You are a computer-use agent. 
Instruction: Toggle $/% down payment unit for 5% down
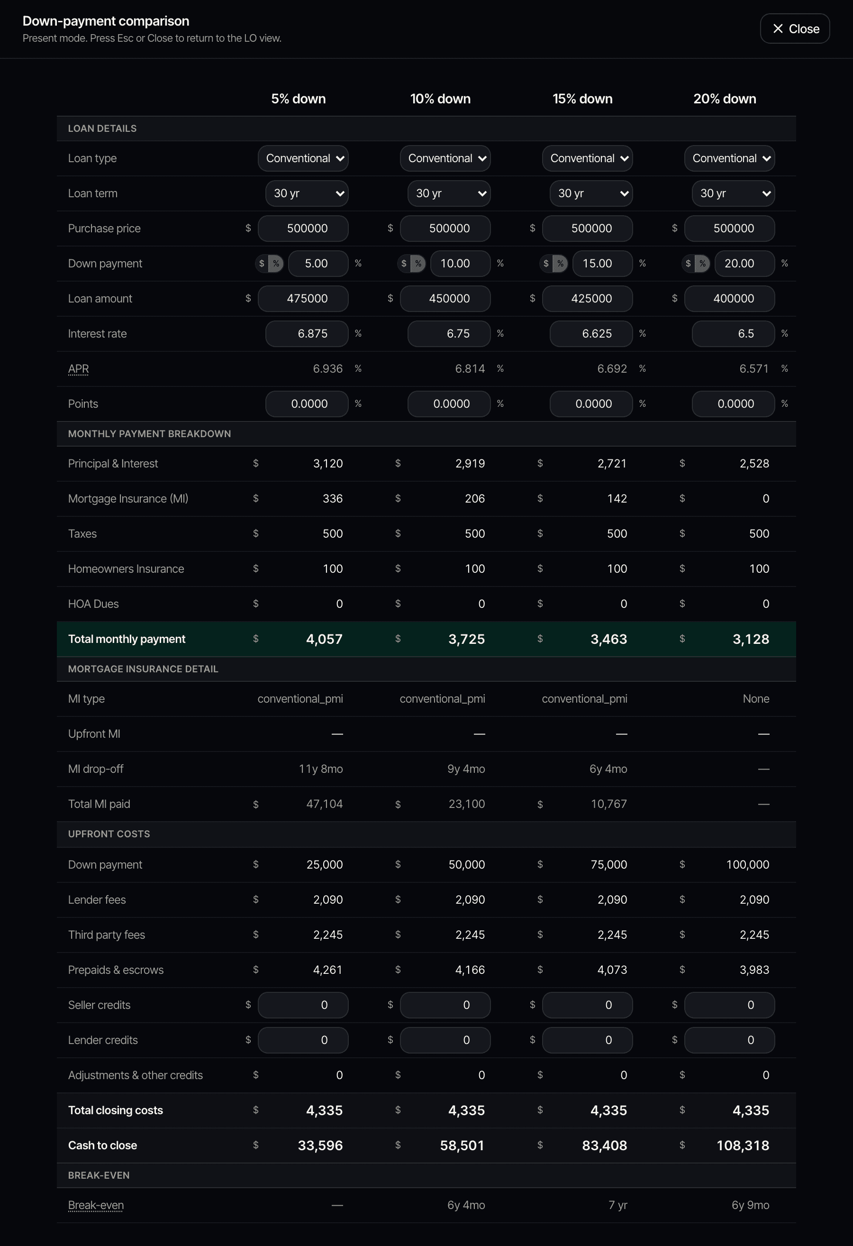pyautogui.click(x=269, y=263)
